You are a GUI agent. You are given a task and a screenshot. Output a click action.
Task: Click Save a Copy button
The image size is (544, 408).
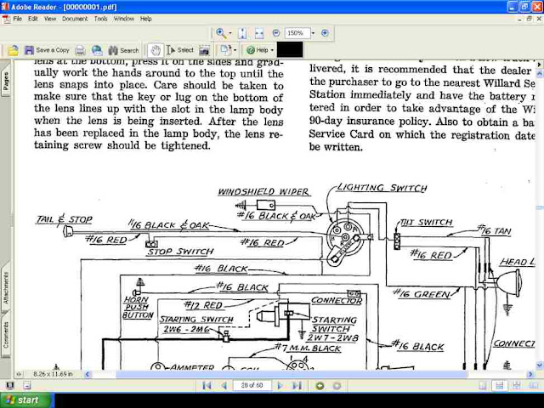pyautogui.click(x=48, y=50)
